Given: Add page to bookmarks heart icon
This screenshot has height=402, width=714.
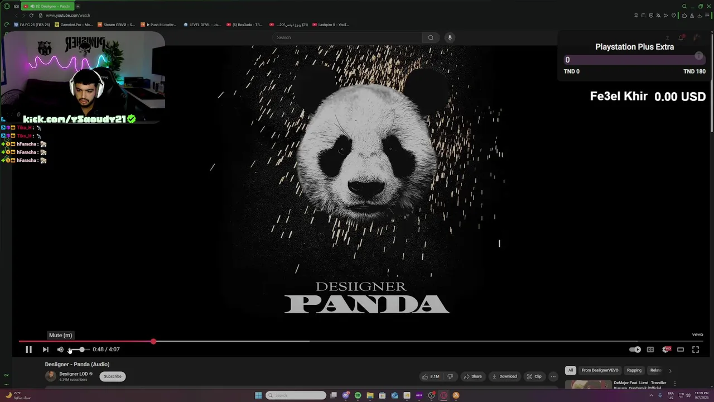Looking at the screenshot, I should click(x=673, y=15).
